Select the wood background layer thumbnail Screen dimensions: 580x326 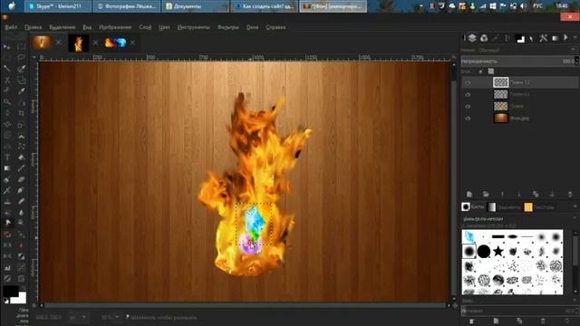point(501,118)
